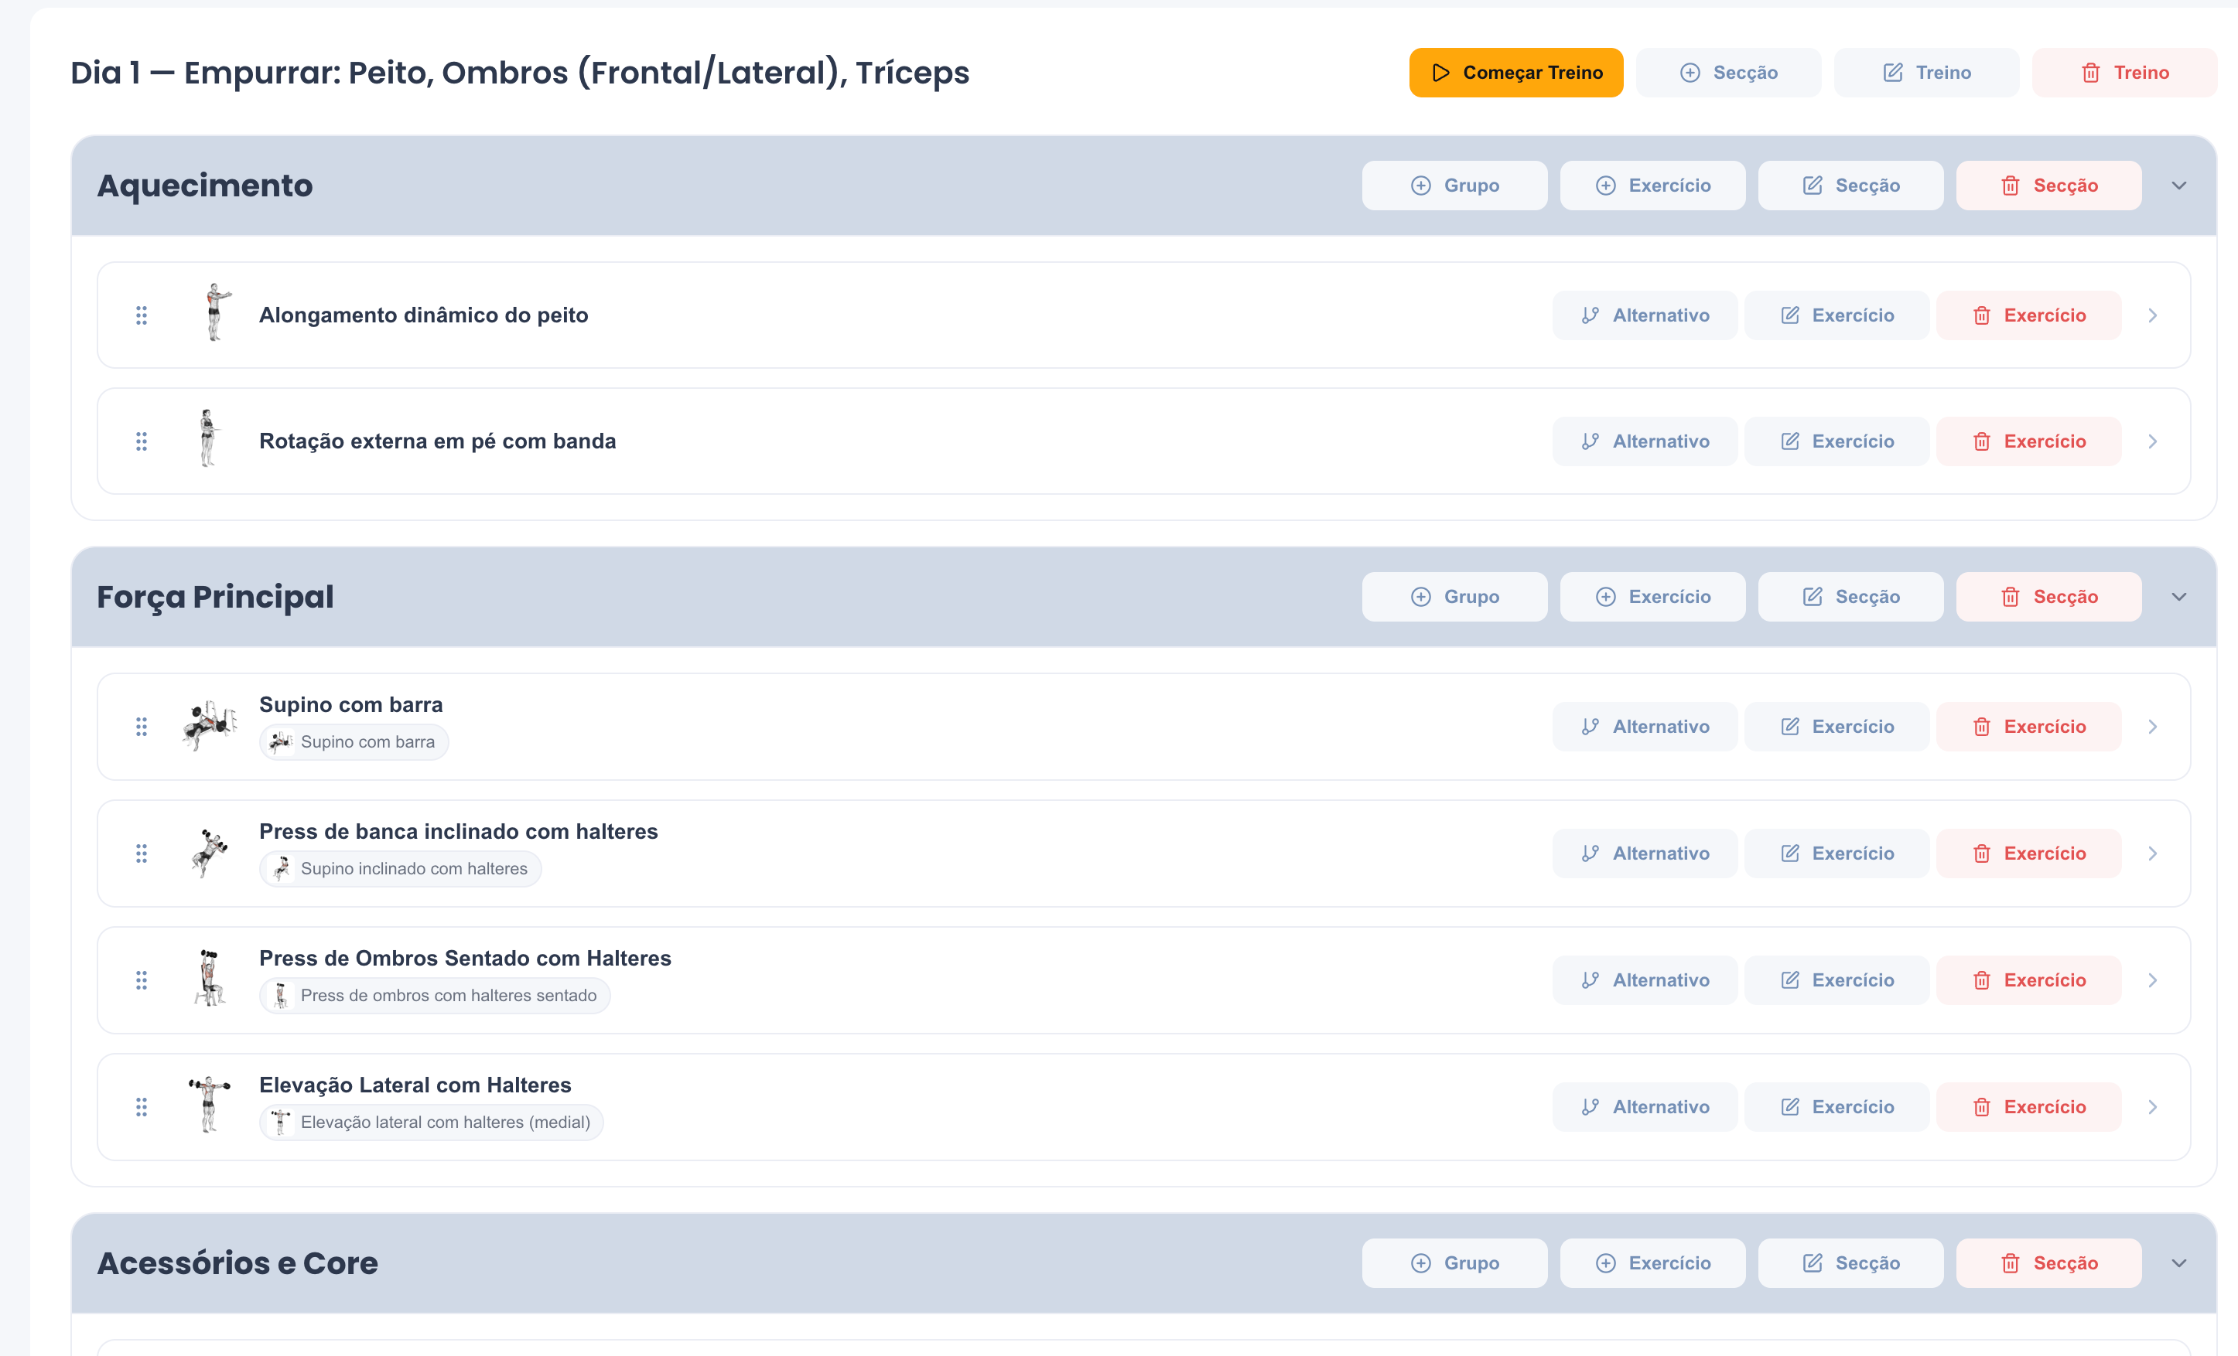Grab drag handle of Alongamento dinâmico do peito

142,315
